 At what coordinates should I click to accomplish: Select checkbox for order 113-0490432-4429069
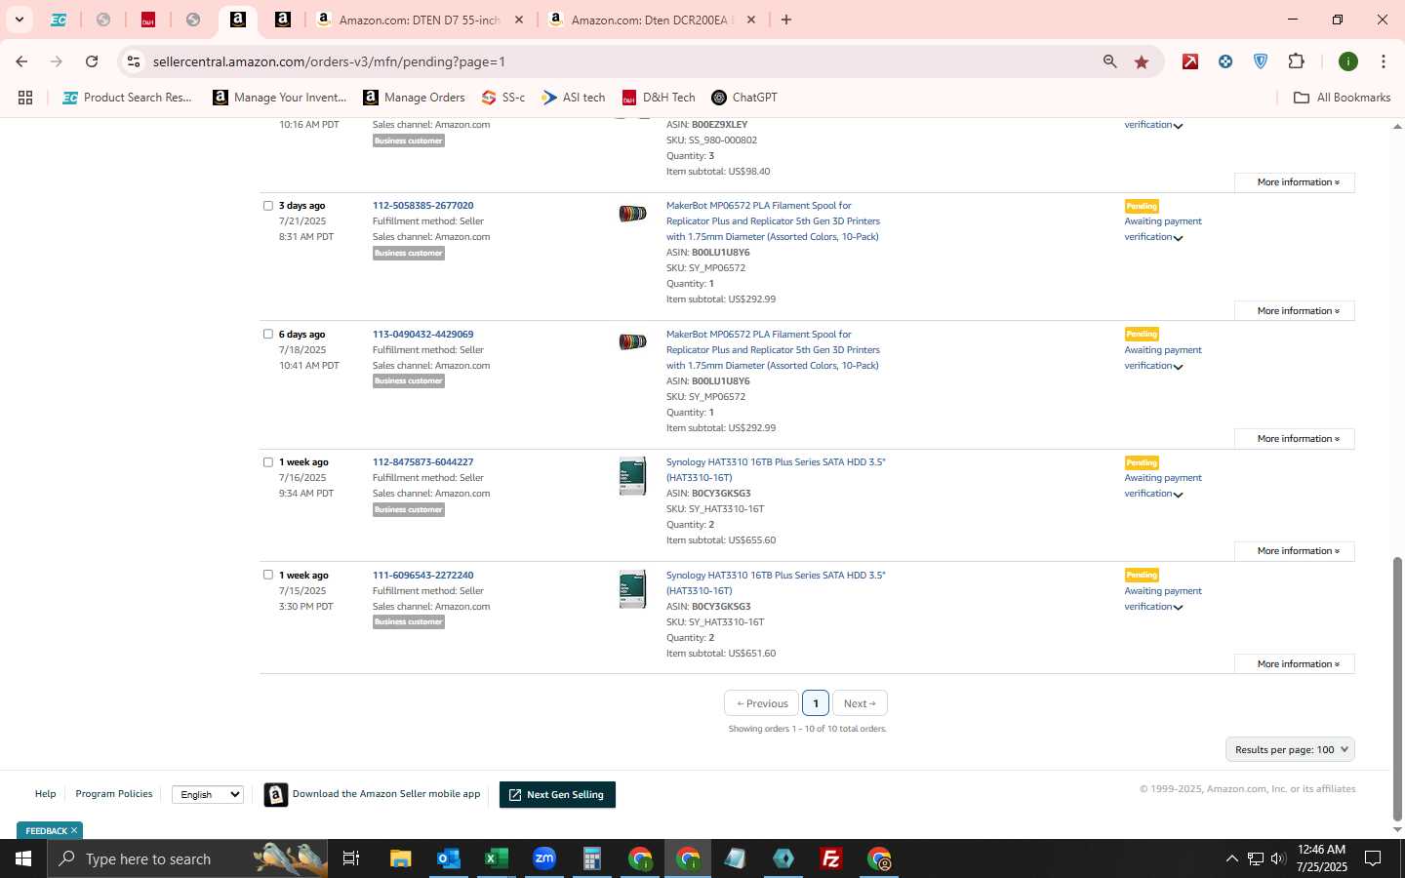point(268,334)
